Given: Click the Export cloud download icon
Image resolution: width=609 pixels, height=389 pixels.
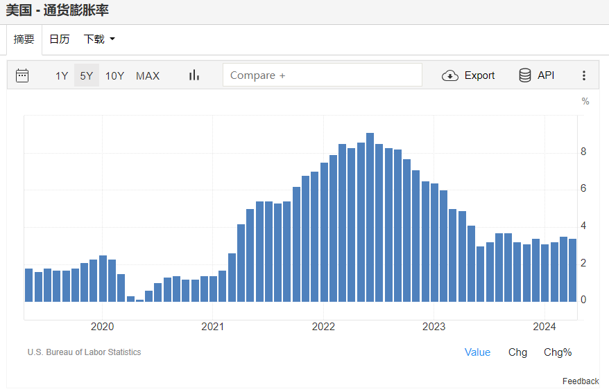Looking at the screenshot, I should [x=449, y=75].
